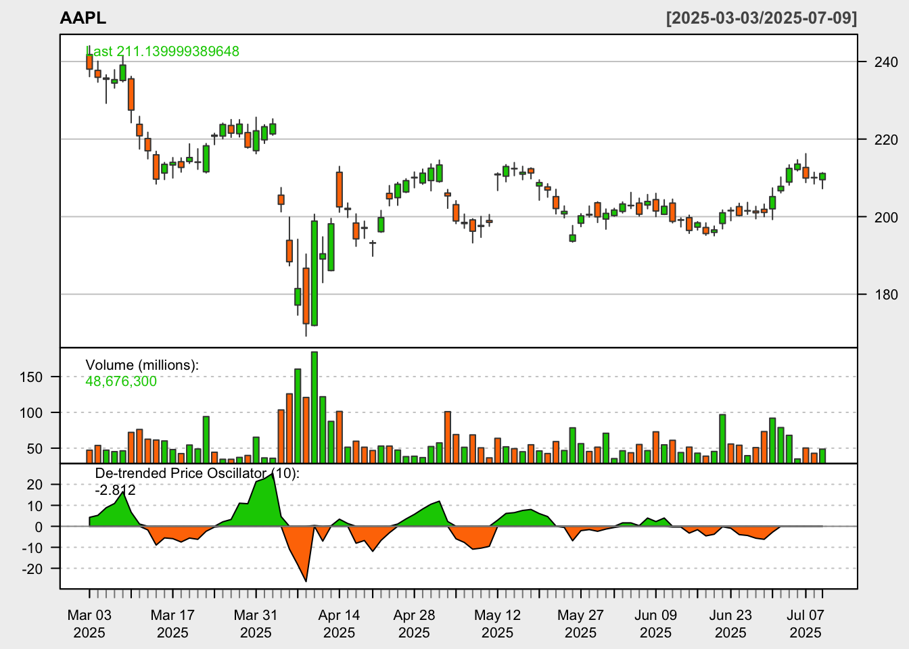Click the volume value 48,676,300
The image size is (909, 649).
[121, 381]
